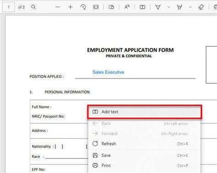This screenshot has width=217, height=173.
Task: Select the Erase tool
Action: [201, 7]
